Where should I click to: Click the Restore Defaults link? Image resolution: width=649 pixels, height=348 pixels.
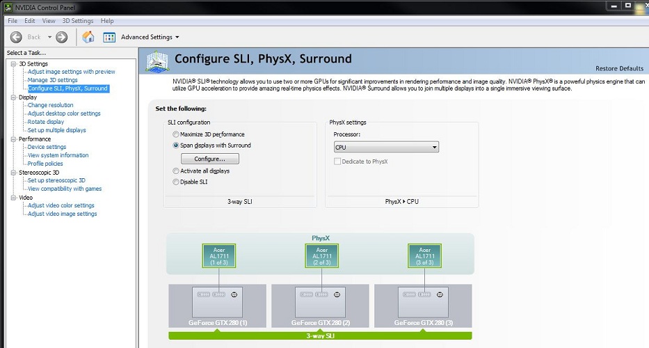tap(619, 68)
